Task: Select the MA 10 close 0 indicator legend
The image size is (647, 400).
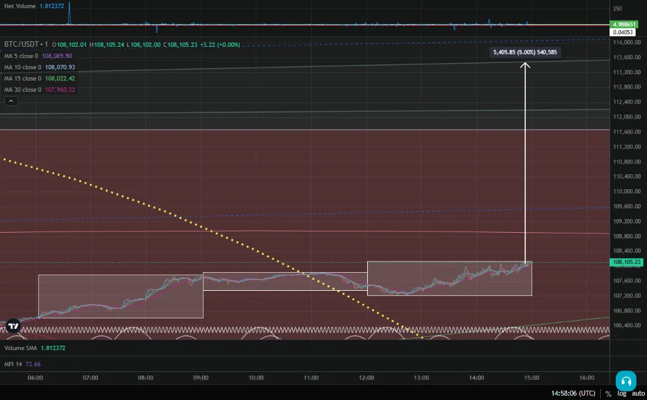Action: click(22, 67)
